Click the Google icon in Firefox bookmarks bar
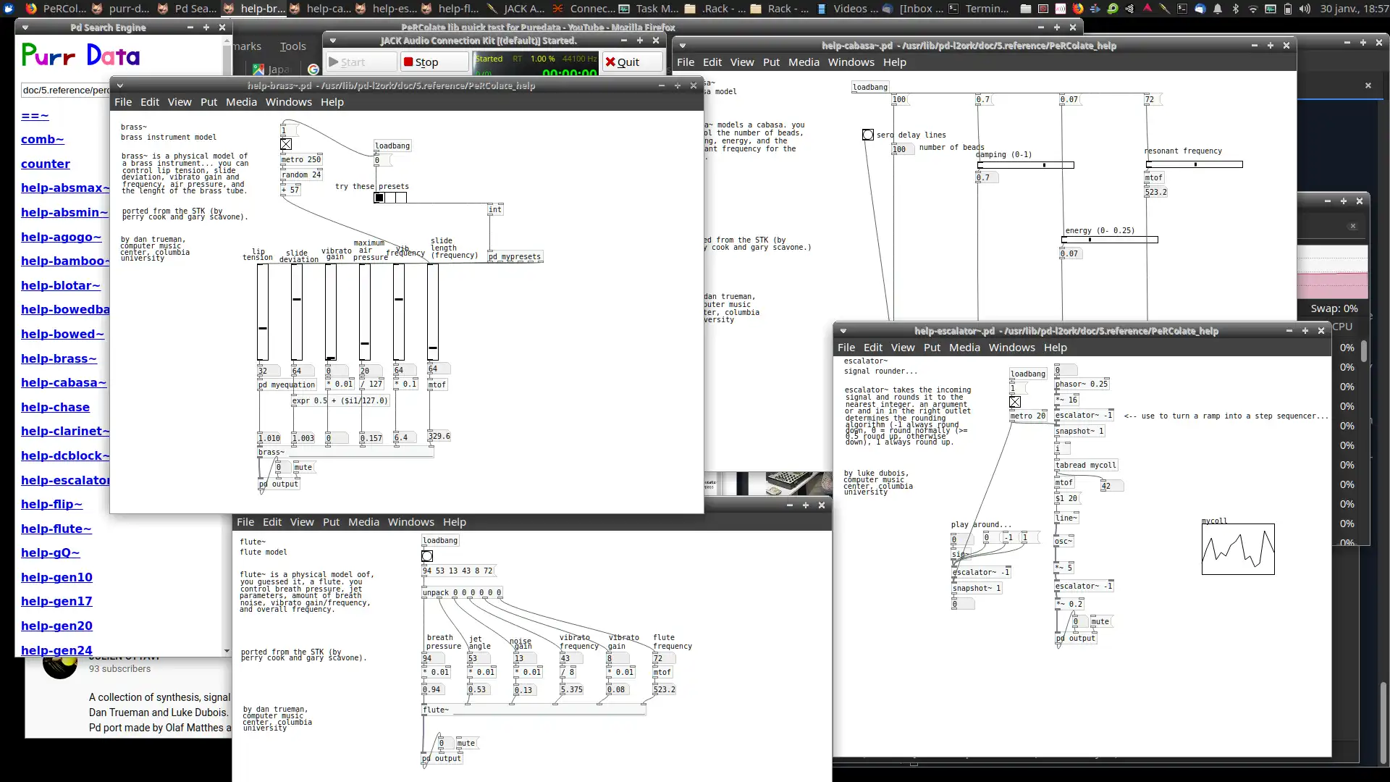The height and width of the screenshot is (782, 1390). 313,70
